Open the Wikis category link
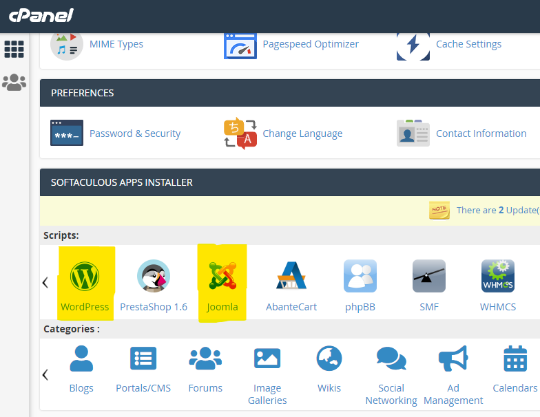 point(329,388)
